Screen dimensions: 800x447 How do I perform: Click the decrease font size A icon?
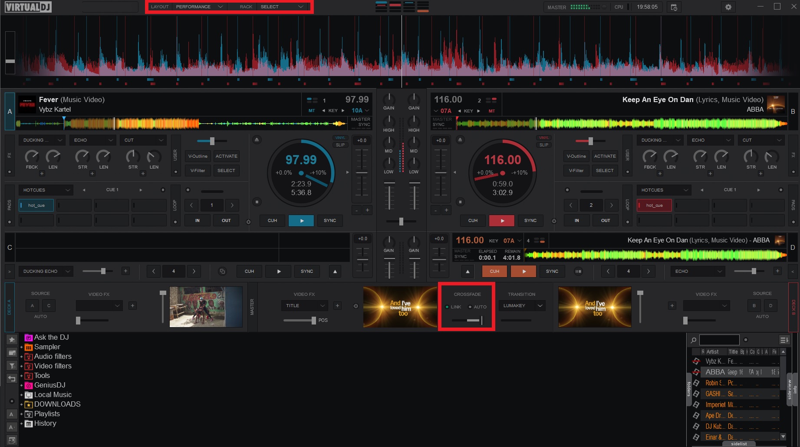[x=12, y=427]
